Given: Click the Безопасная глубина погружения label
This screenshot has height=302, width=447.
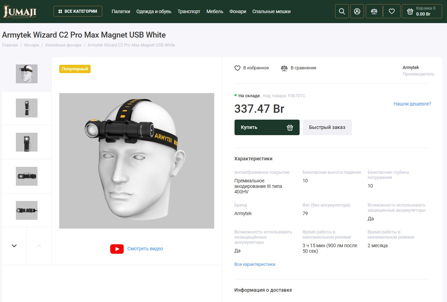Looking at the screenshot, I should pos(388,175).
